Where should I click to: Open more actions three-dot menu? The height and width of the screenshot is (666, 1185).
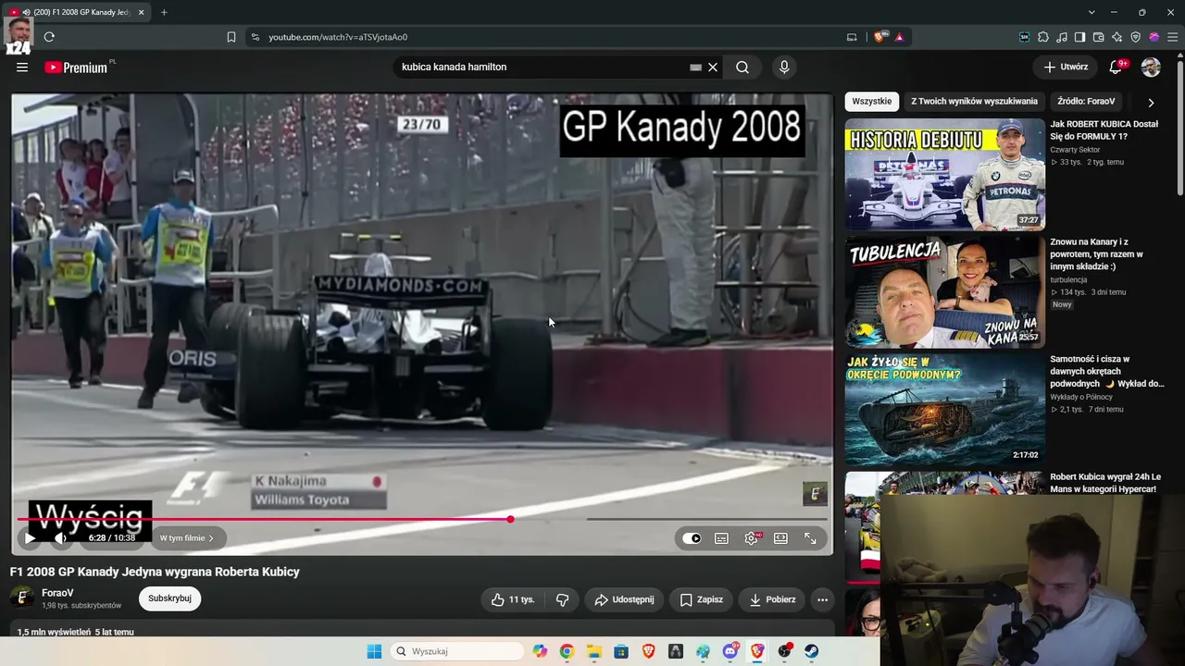tap(822, 599)
